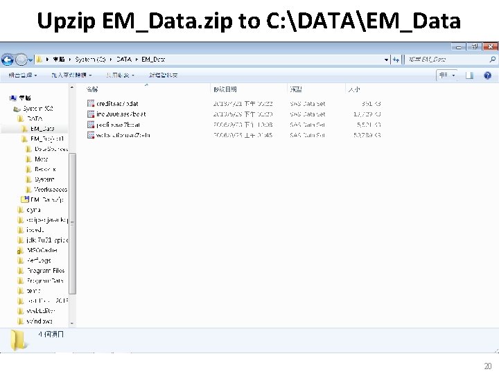Click navigation pane scrollbar up arrow
This screenshot has height=374, width=499.
pos(72,87)
